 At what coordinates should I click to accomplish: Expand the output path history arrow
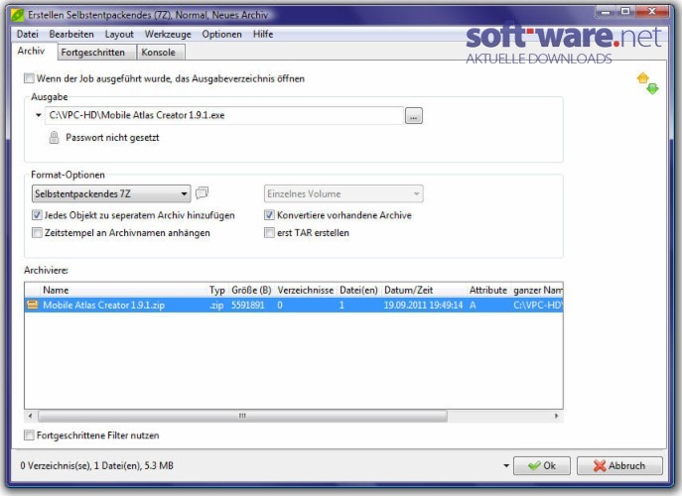[39, 115]
